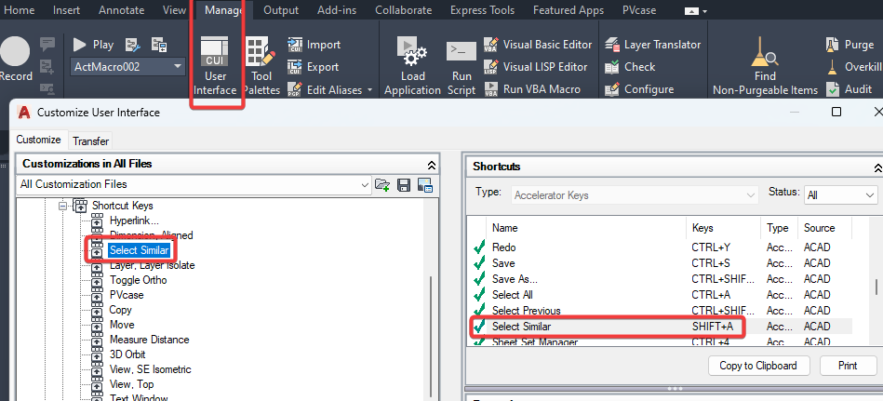The image size is (883, 401).
Task: Click the customization display filters icon
Action: point(424,185)
